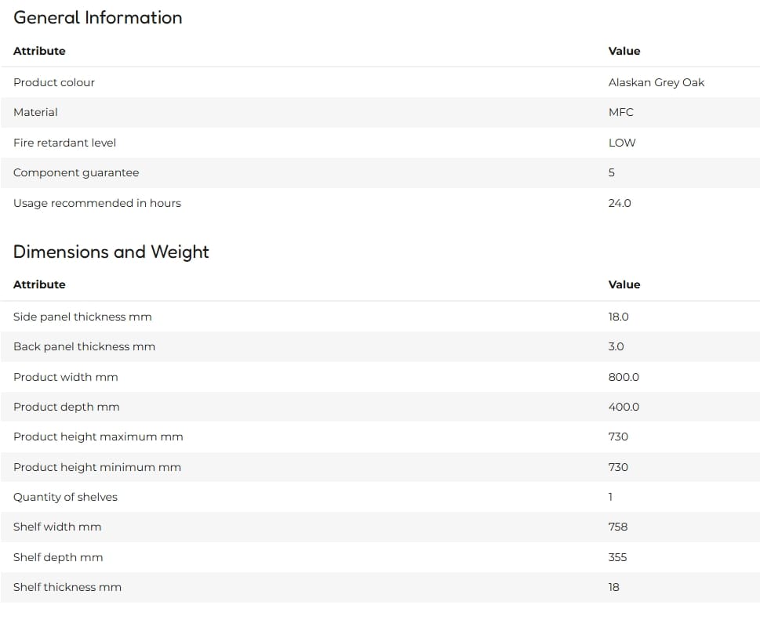Screen dimensions: 760x634
Task: Click the Quantity of shelves label
Action: point(65,497)
